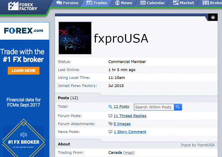Switch to the Trades tab
The height and width of the screenshot is (157, 222).
pyautogui.click(x=97, y=3)
